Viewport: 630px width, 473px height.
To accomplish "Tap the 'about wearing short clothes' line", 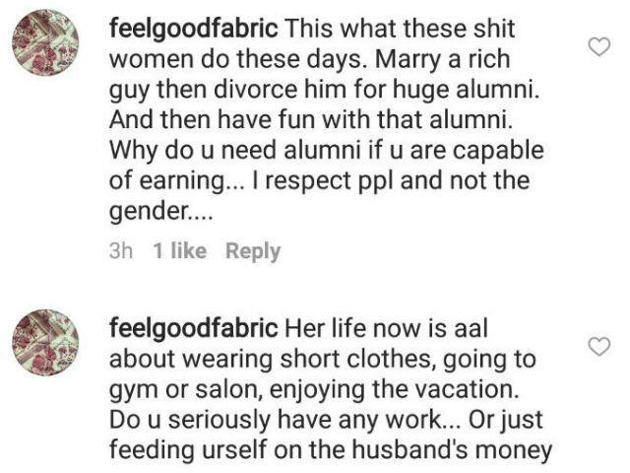I will [323, 360].
